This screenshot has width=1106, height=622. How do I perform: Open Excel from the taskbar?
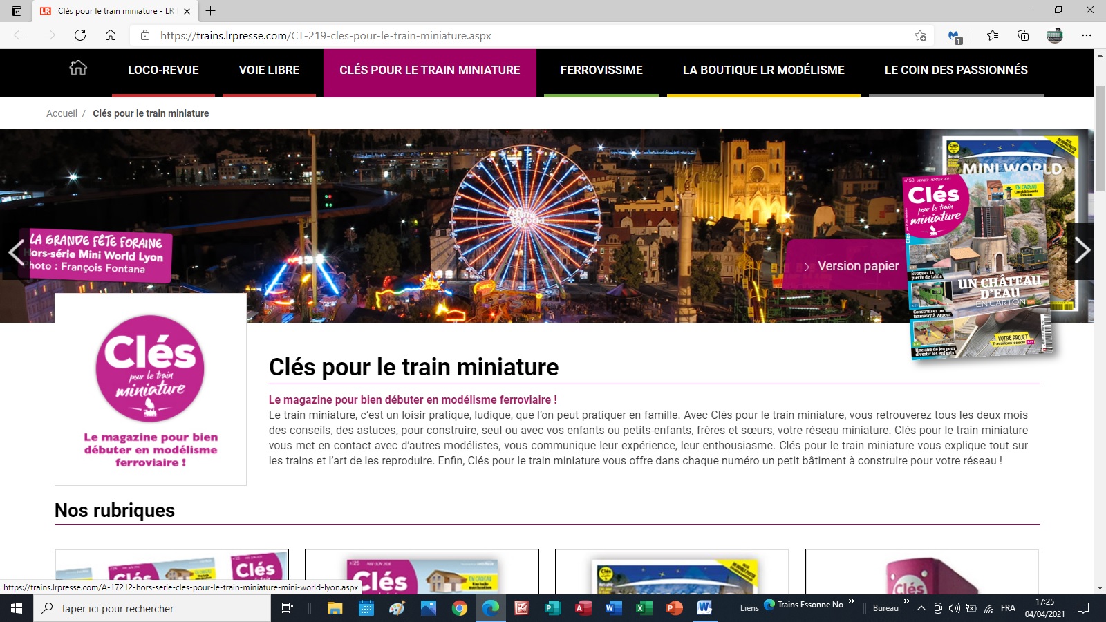(644, 608)
